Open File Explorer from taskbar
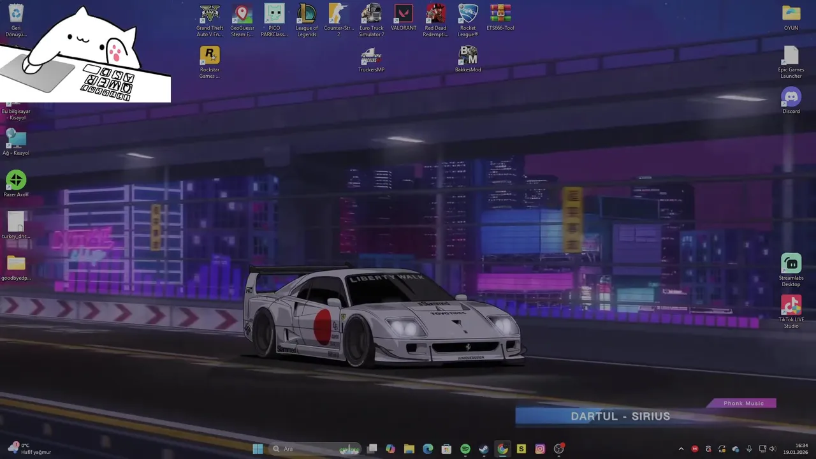Screen dimensions: 816x459 tap(409, 449)
